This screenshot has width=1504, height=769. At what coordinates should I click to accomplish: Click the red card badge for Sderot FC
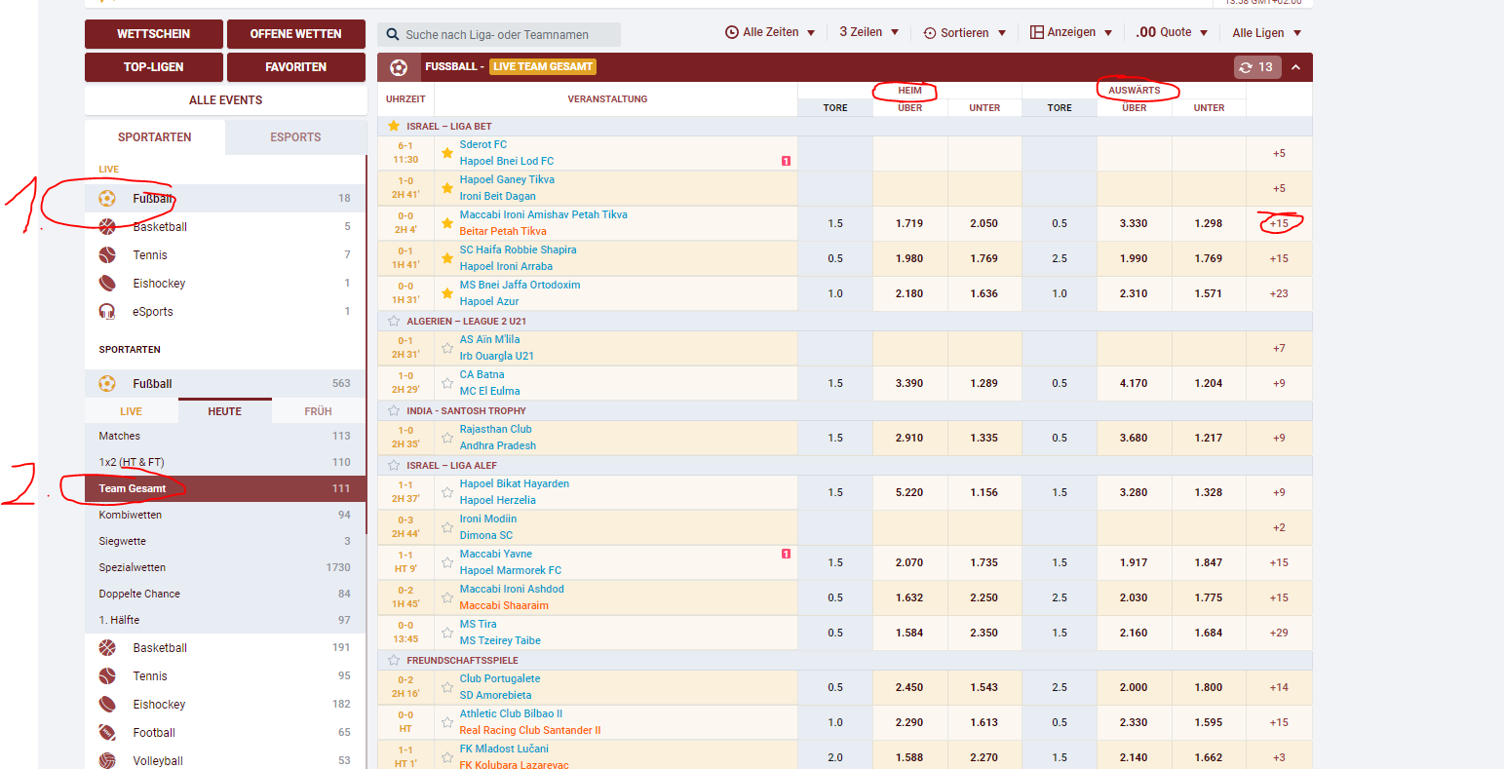(x=786, y=161)
